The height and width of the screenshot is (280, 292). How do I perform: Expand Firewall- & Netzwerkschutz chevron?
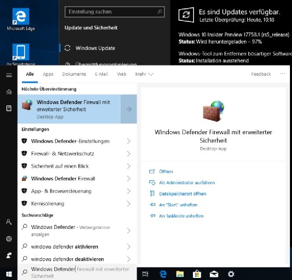tap(129, 154)
